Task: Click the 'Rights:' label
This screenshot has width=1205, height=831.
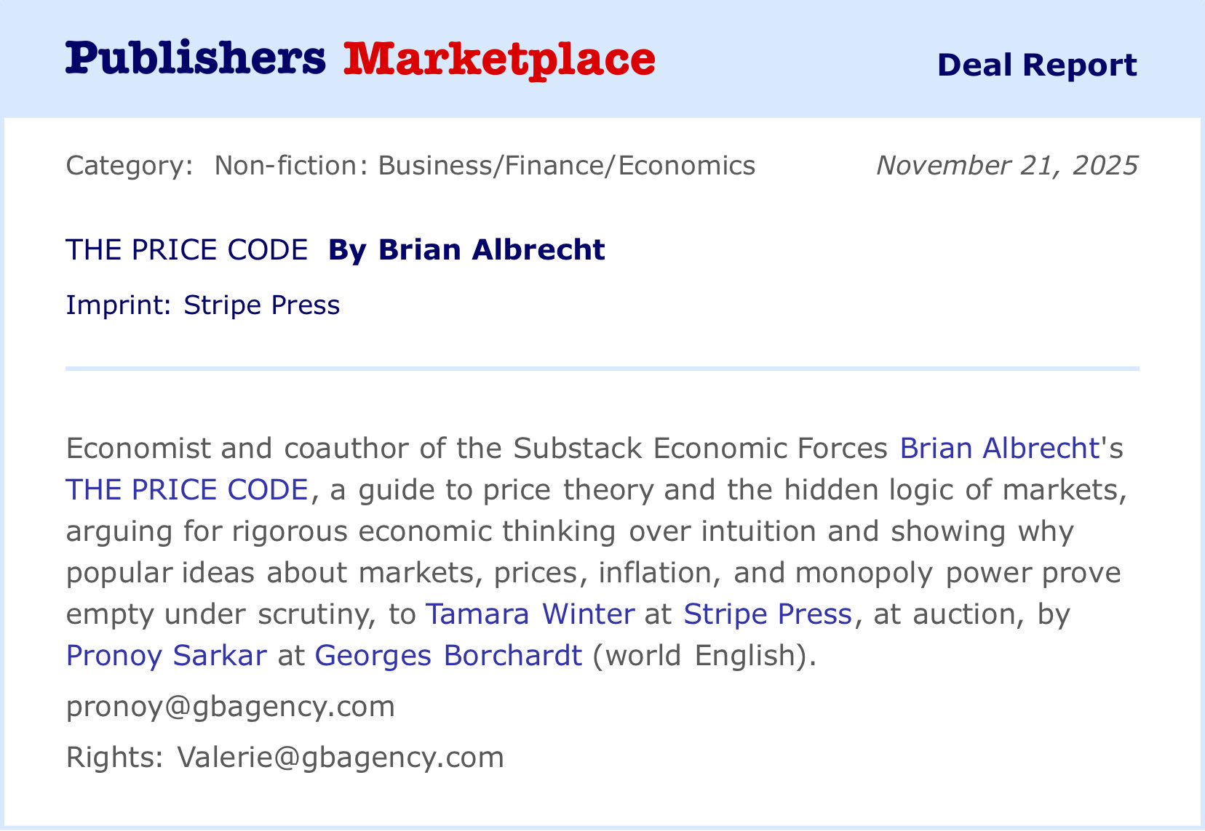Action: click(115, 758)
